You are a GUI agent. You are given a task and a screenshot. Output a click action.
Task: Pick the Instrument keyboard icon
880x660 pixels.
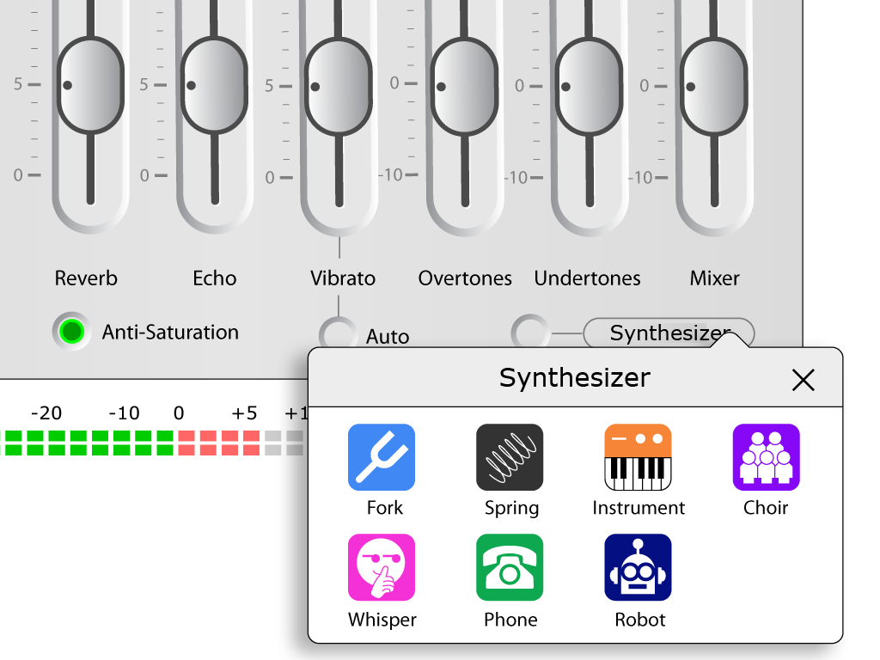pos(638,457)
